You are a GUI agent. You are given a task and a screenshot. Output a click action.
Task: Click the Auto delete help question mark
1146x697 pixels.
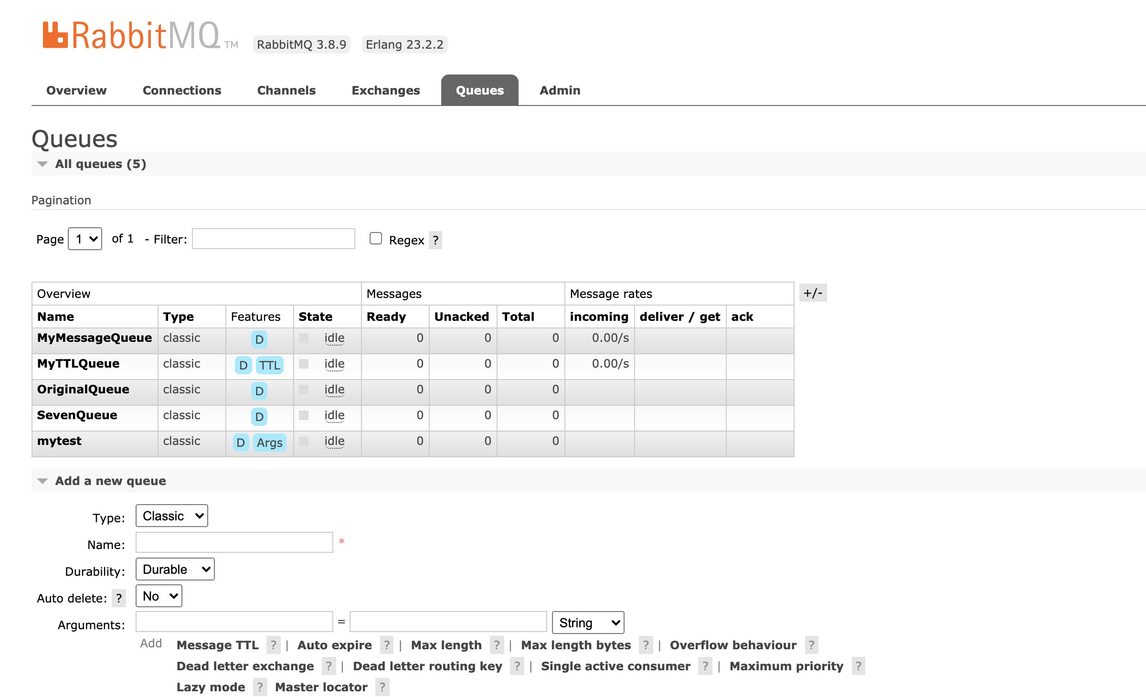[119, 598]
